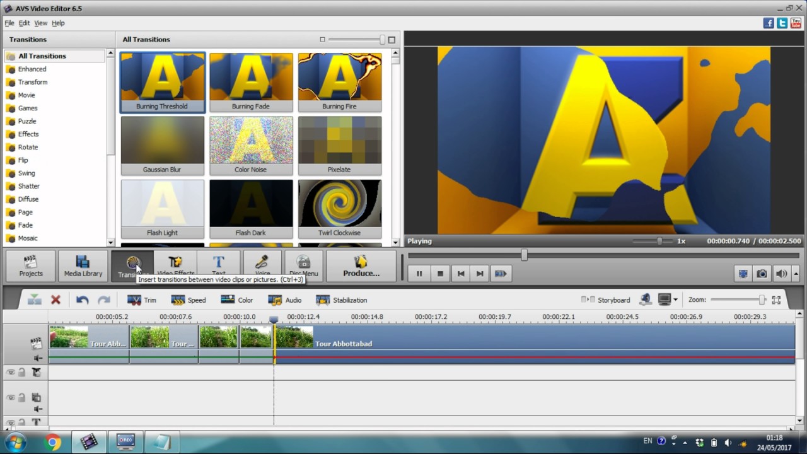The height and width of the screenshot is (454, 807).
Task: Open the AVS Twitter page icon
Action: coord(782,23)
